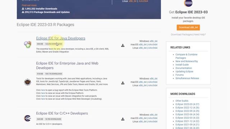Viewport: 230px width, 129px height.
Task: Click Eclipse IDE 2023-03 R Packages heading
Action: pyautogui.click(x=46, y=25)
